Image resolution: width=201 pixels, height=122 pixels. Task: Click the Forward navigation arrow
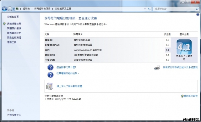(10, 9)
